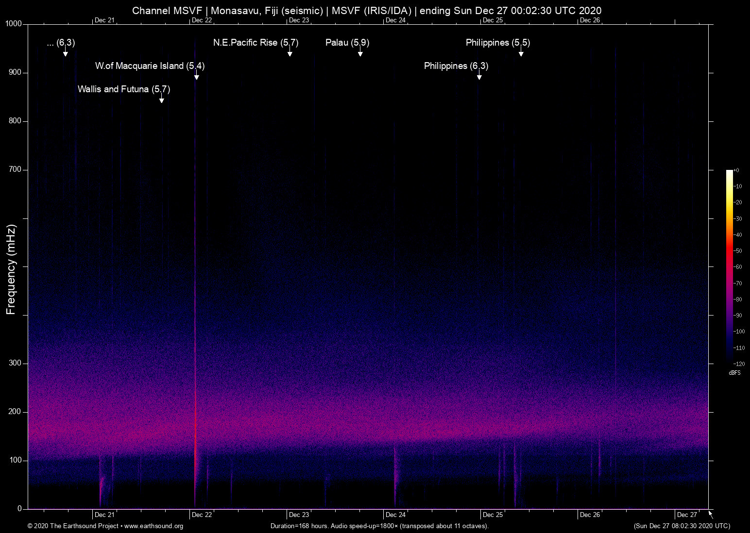The width and height of the screenshot is (750, 533).
Task: Select the Wallis and Futuna event arrow
Action: coord(161,100)
